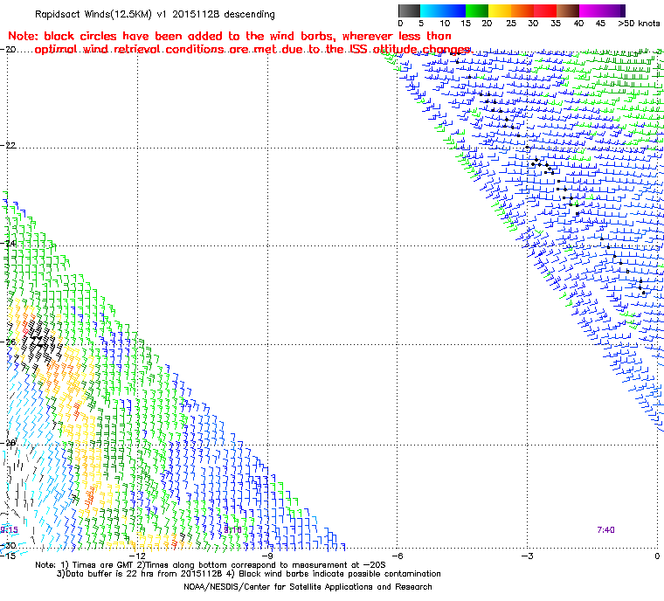Click the red 30-35 knots color segment
Screen dimensions: 664x601
coord(545,10)
